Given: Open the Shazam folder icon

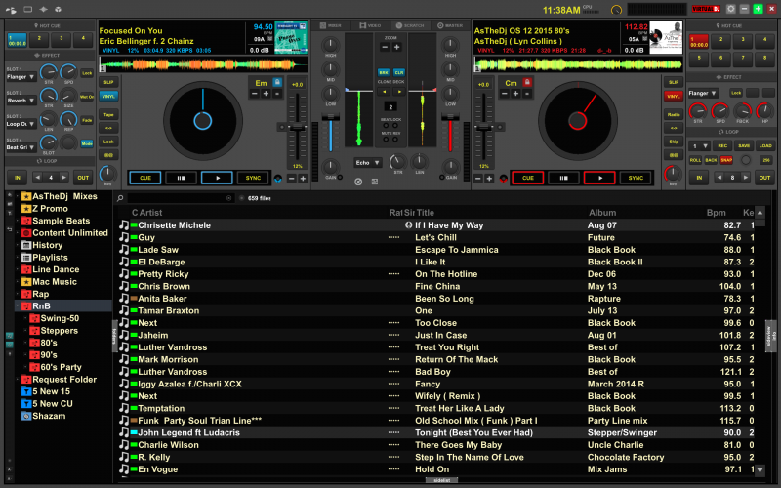Looking at the screenshot, I should [x=25, y=416].
